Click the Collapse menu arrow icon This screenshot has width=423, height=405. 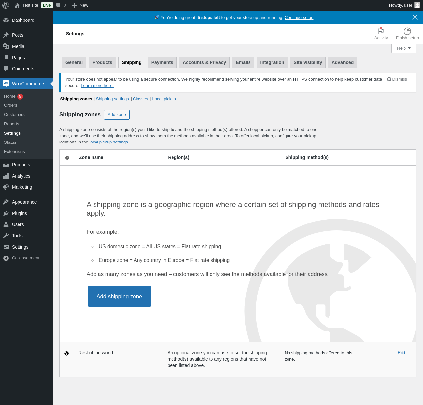coord(6,258)
